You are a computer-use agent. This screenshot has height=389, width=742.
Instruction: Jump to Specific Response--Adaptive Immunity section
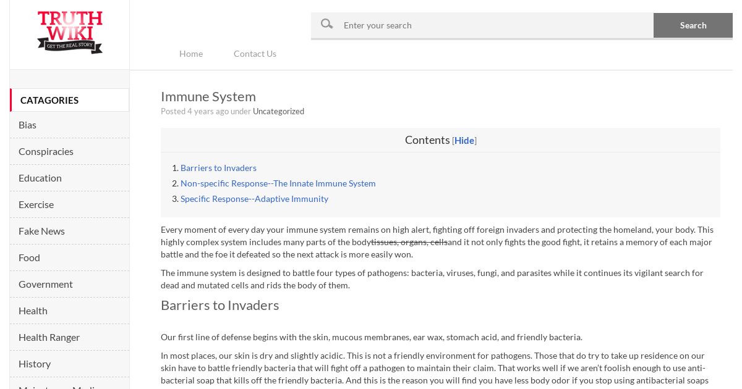(x=254, y=199)
